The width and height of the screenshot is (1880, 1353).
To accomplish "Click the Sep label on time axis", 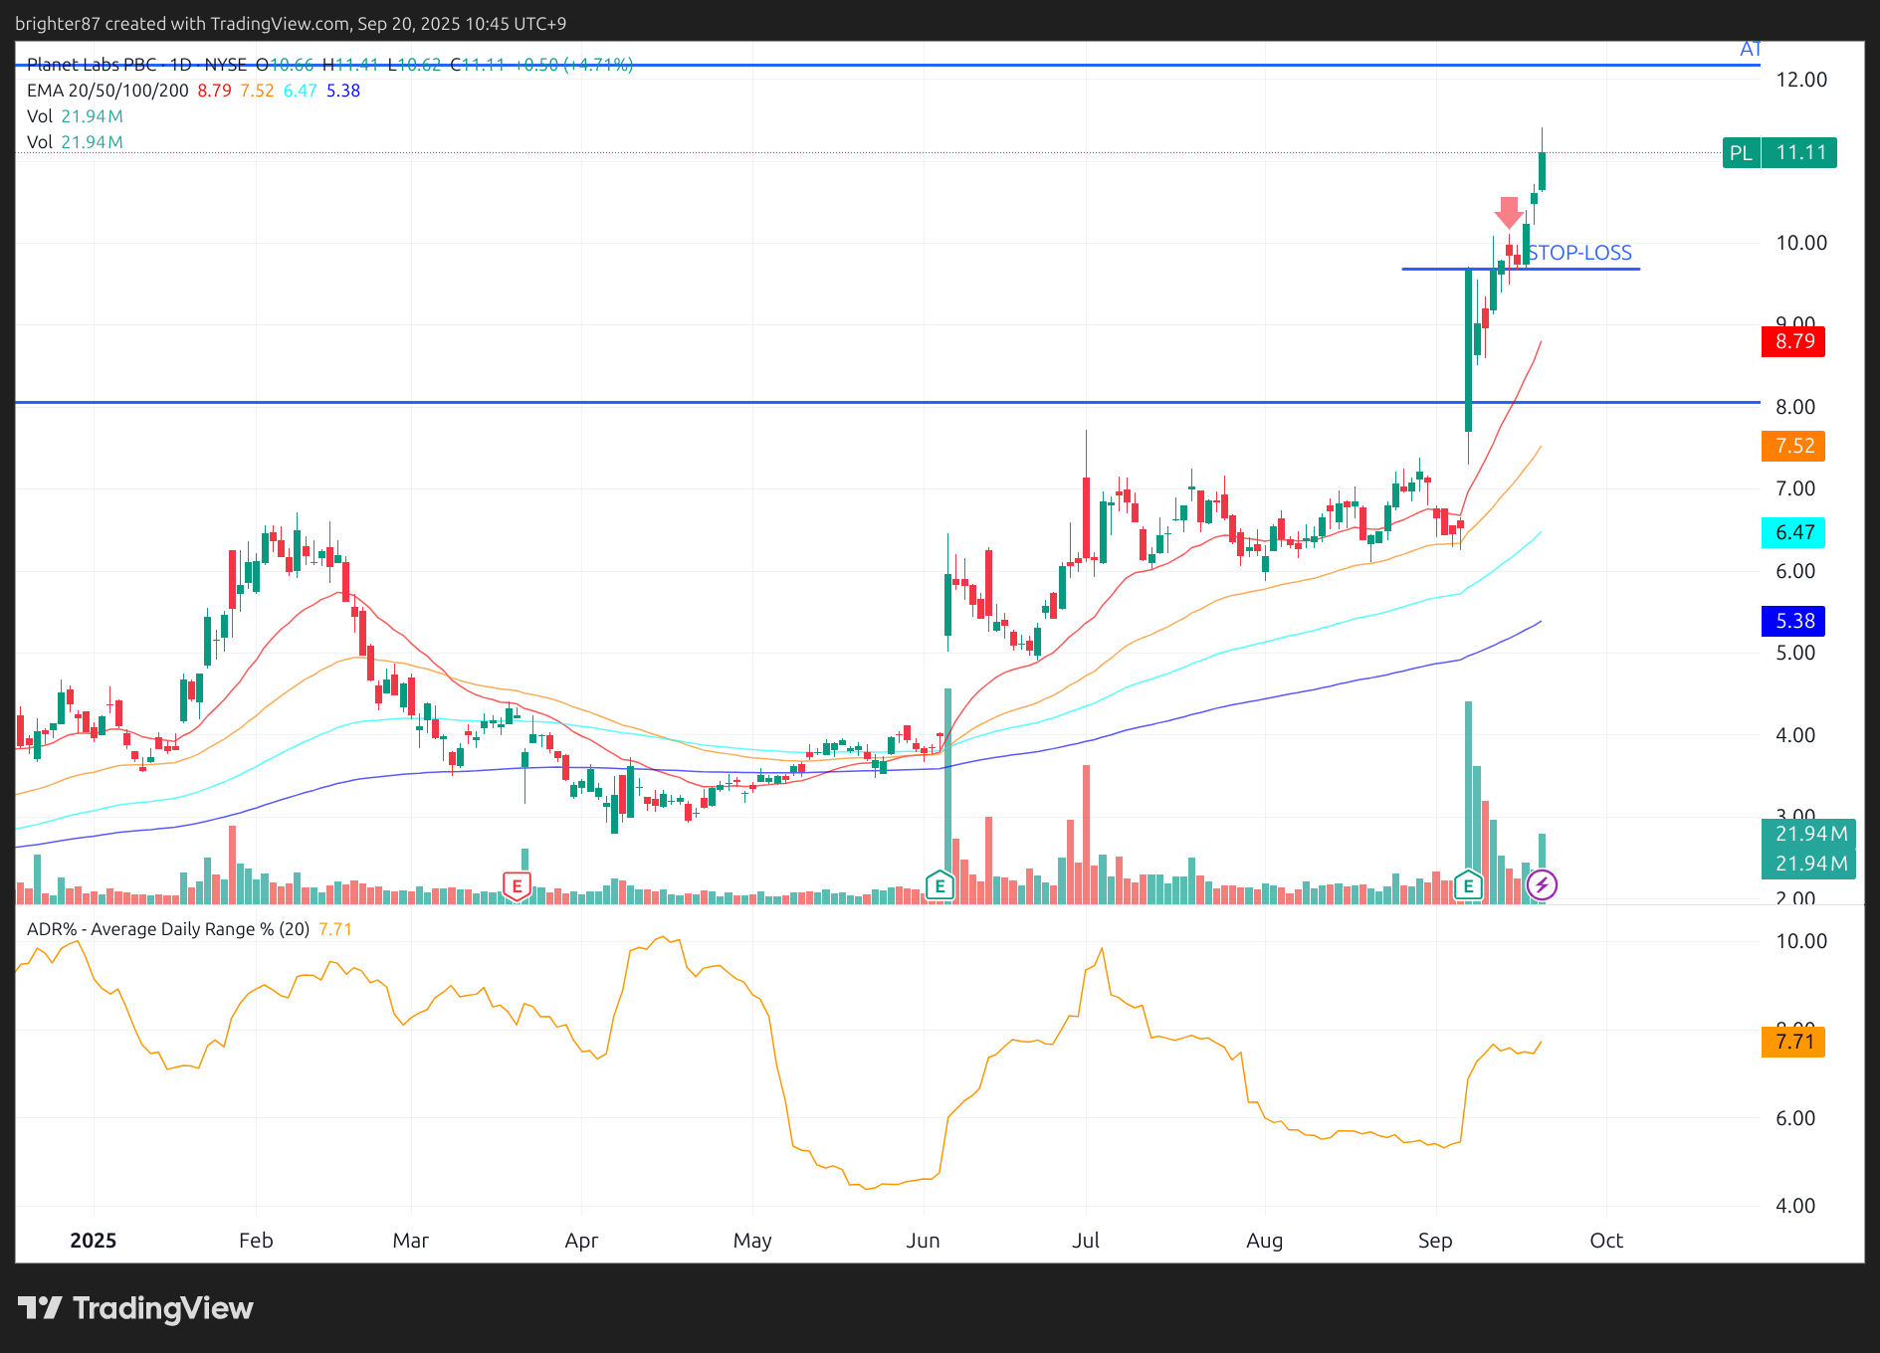I will pos(1435,1241).
